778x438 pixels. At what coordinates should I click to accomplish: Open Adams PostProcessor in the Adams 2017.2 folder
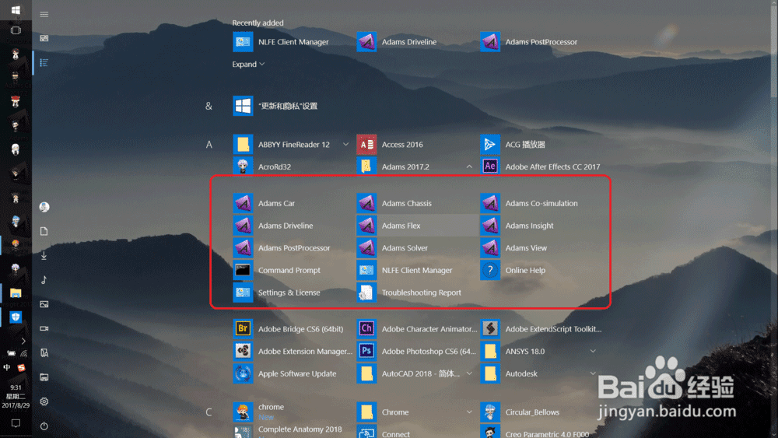click(x=293, y=247)
